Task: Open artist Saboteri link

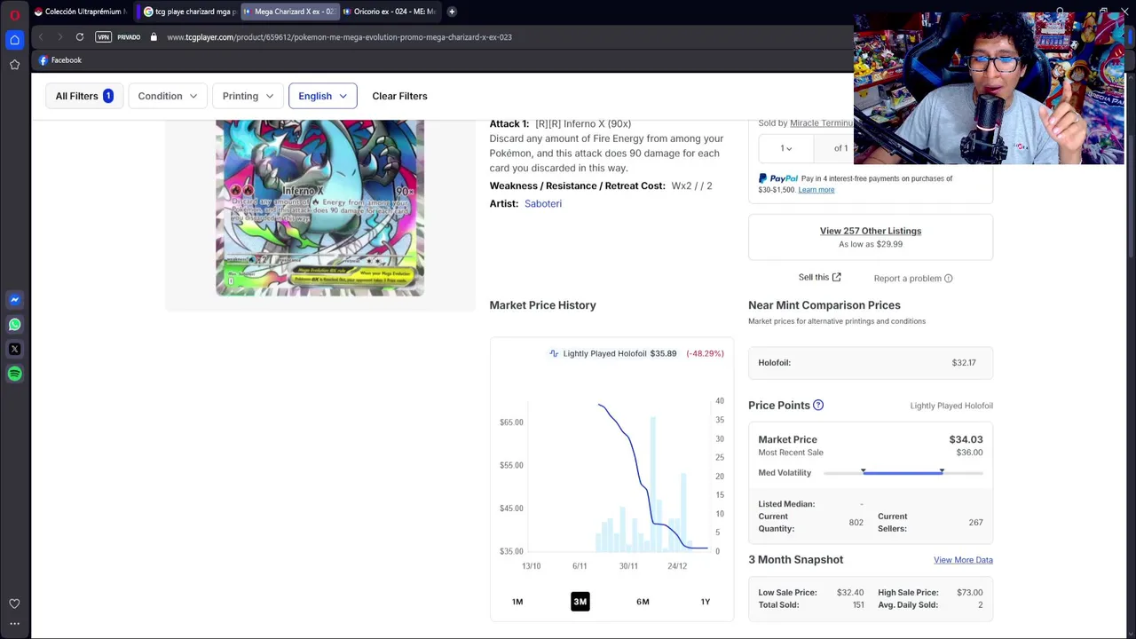Action: pos(543,203)
